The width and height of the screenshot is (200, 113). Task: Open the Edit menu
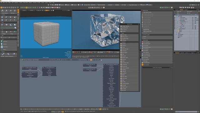[4, 3]
